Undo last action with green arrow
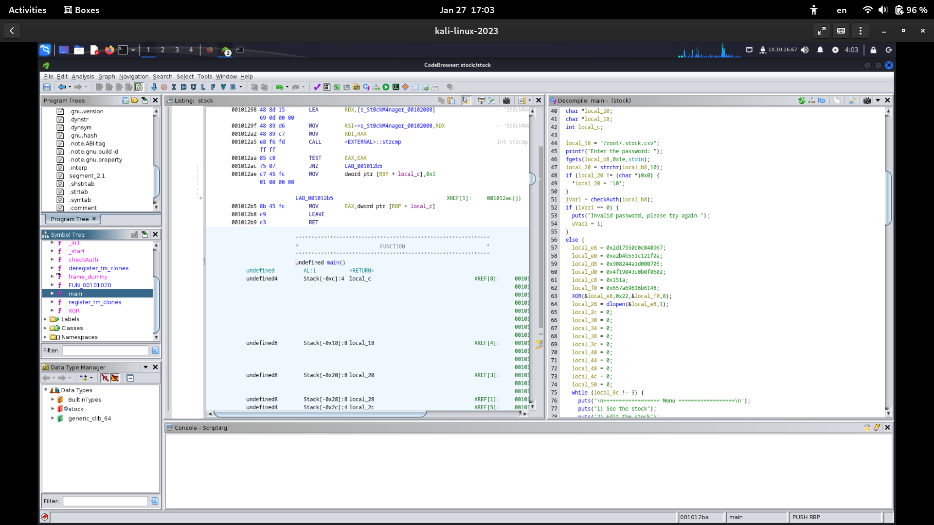Viewport: 934px width, 525px height. [279, 87]
